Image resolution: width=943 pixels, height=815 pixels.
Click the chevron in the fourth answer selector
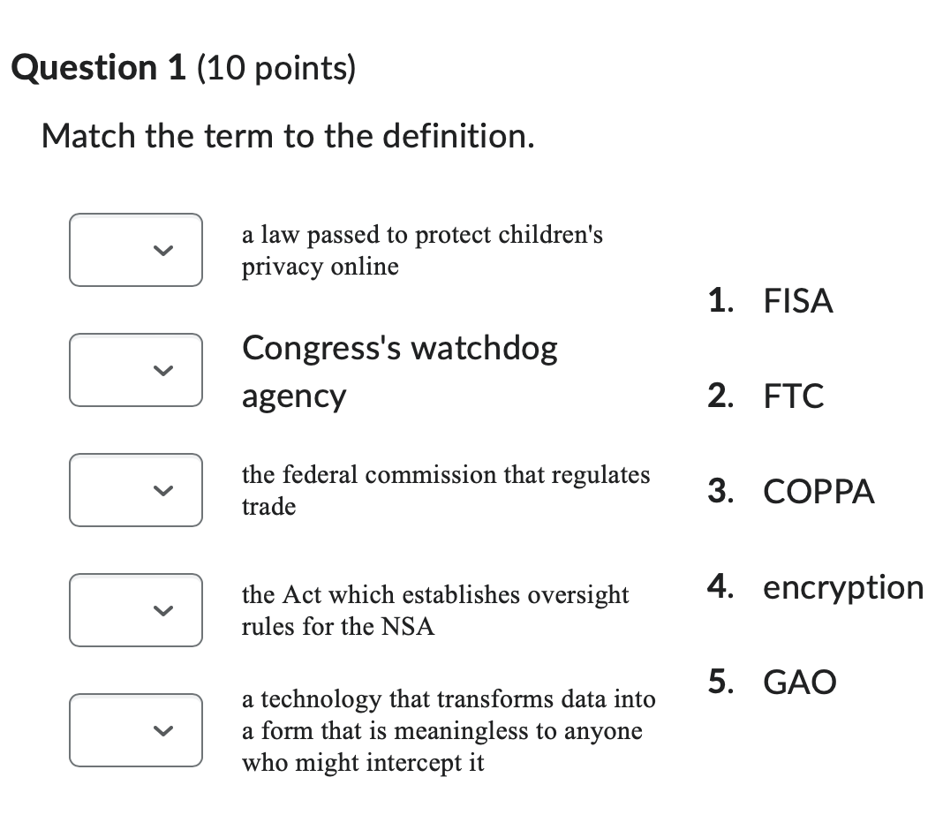click(162, 610)
